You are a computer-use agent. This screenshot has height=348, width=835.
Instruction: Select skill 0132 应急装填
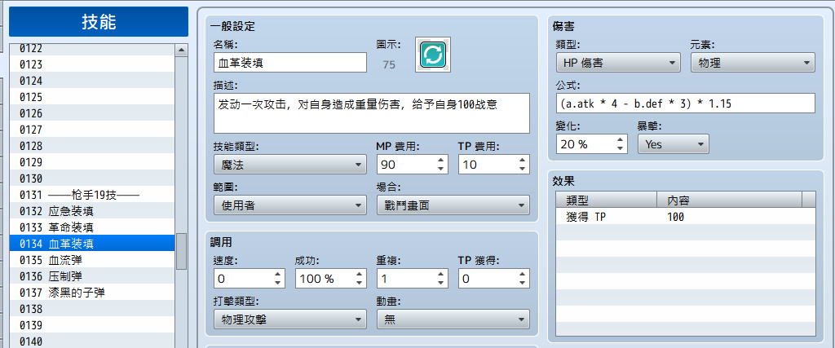(93, 211)
